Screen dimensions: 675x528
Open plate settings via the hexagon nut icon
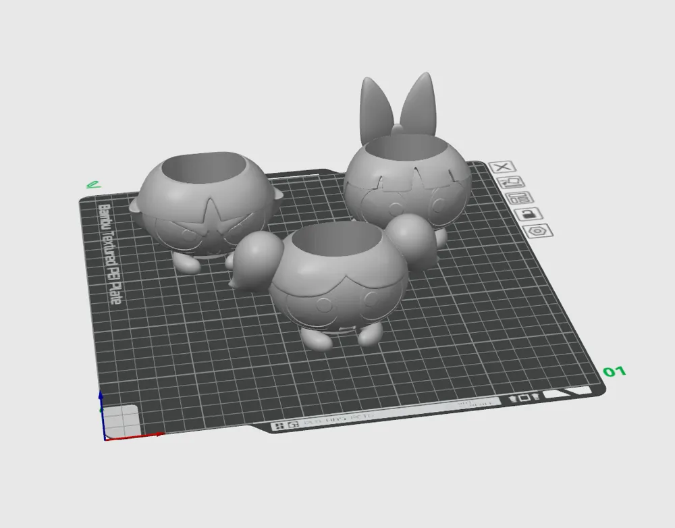tap(538, 231)
